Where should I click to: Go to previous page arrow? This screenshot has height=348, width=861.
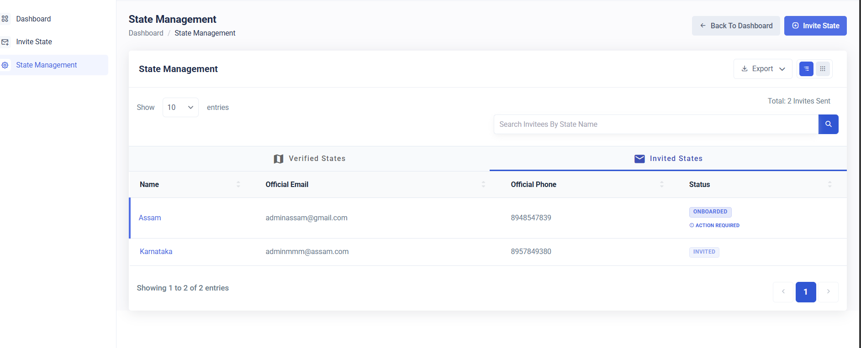(x=783, y=292)
